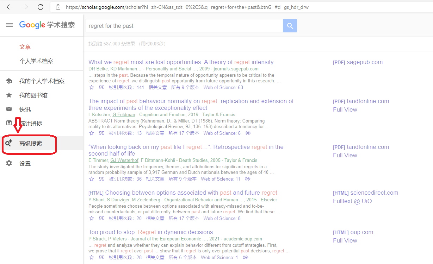Screen dimensions: 433x264
Task: Open 快讯 via the envelope icon
Action: (x=8, y=109)
